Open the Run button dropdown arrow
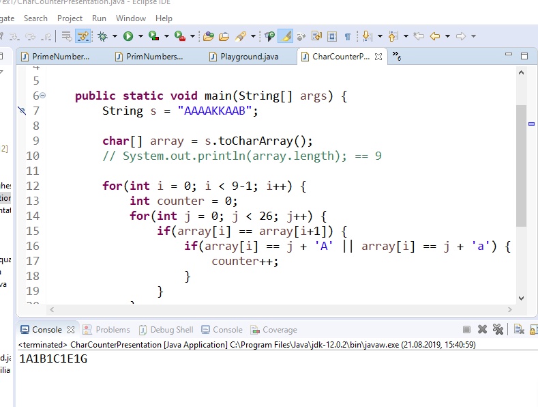 tap(140, 36)
